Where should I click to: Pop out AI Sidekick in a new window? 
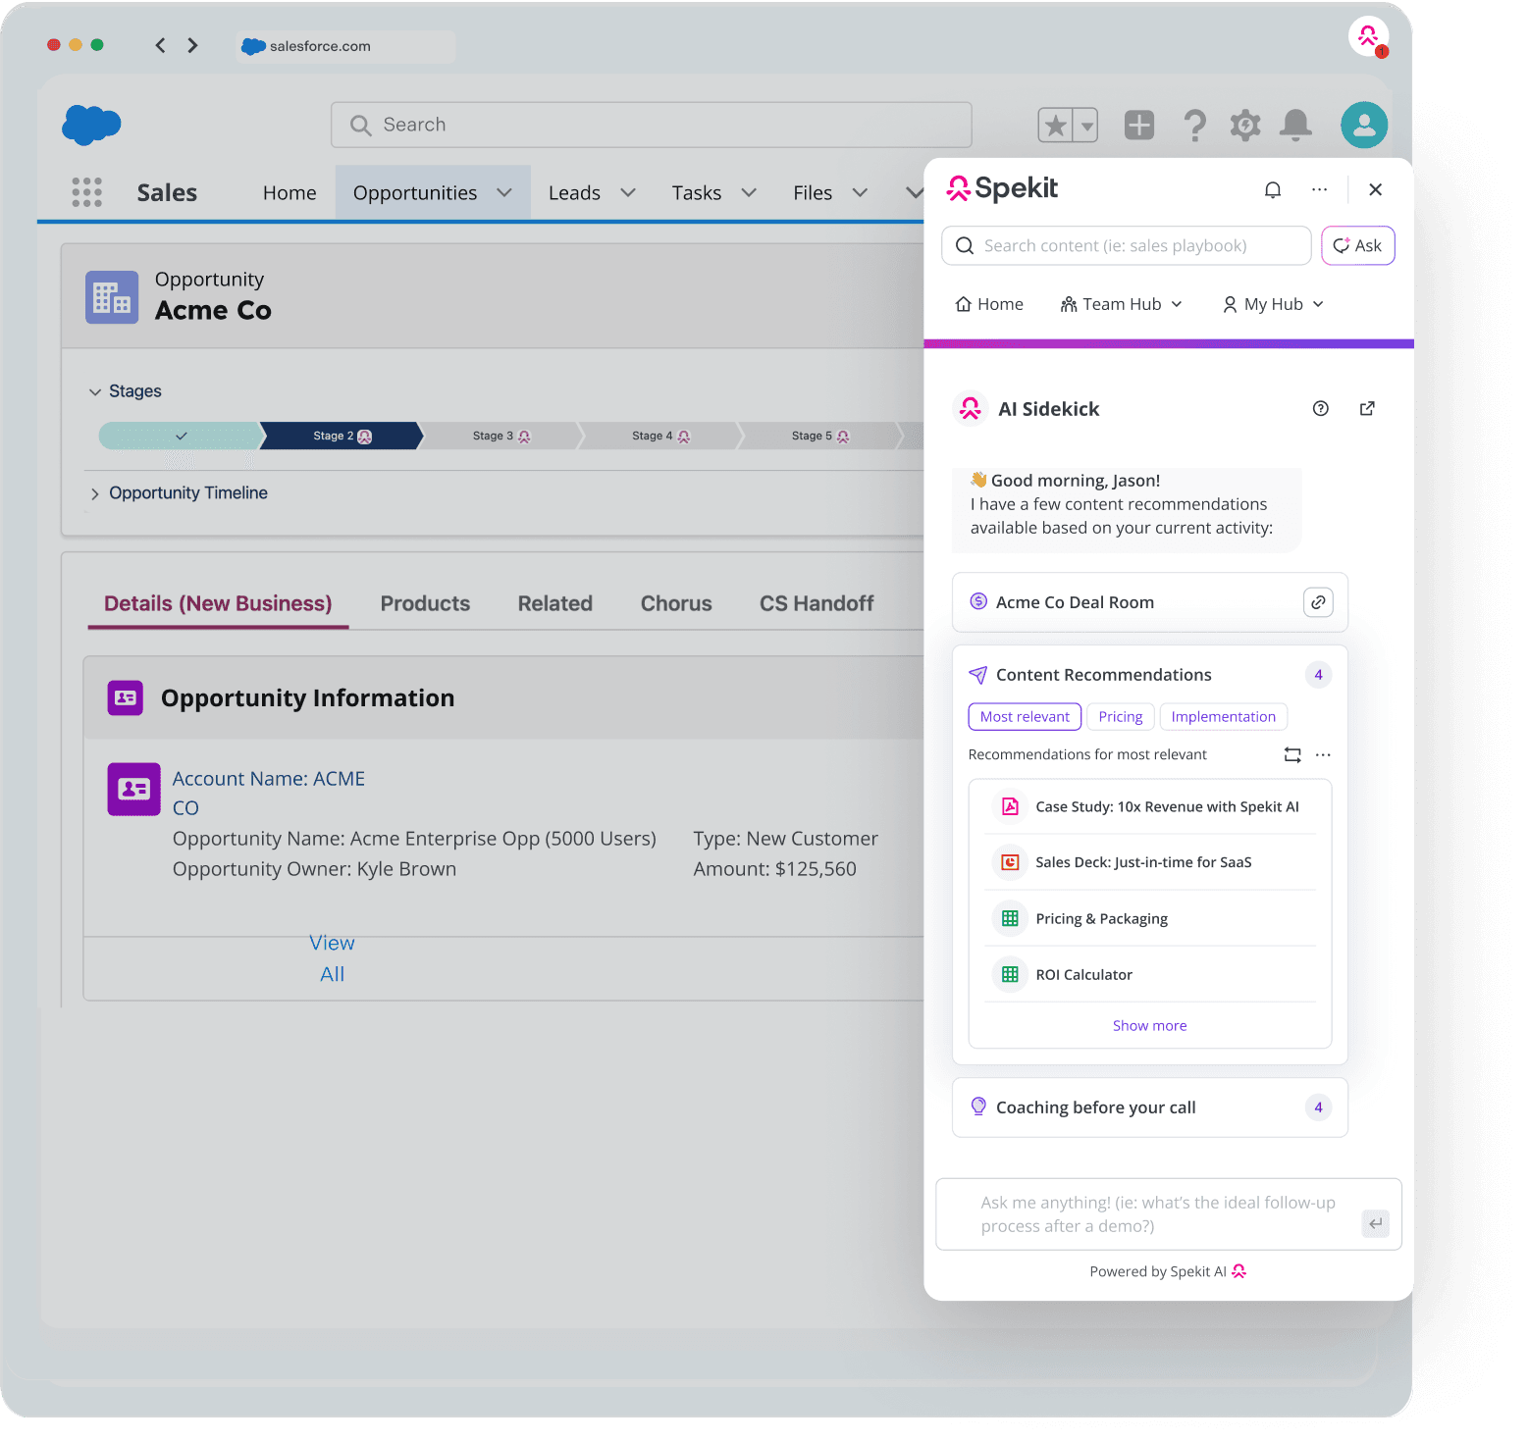tap(1367, 408)
